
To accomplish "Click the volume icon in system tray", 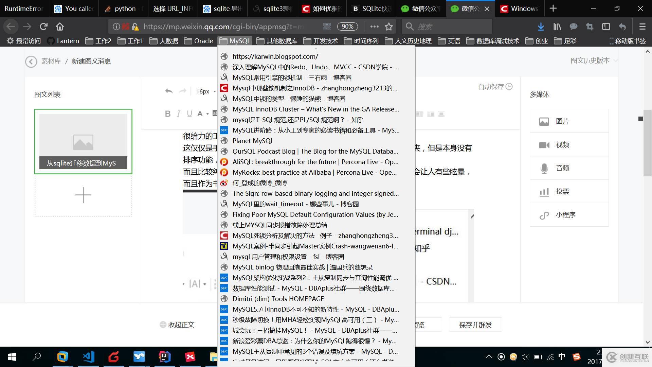I will click(x=525, y=357).
